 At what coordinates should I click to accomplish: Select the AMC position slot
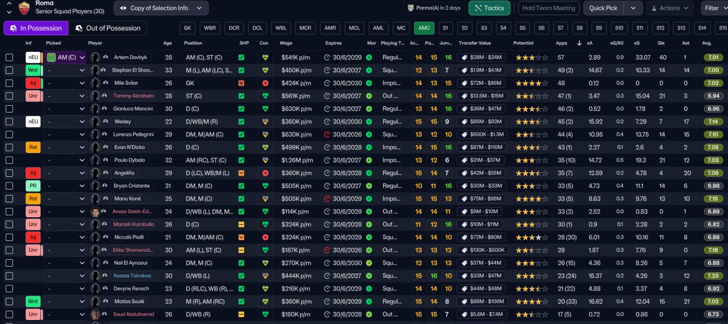click(424, 28)
